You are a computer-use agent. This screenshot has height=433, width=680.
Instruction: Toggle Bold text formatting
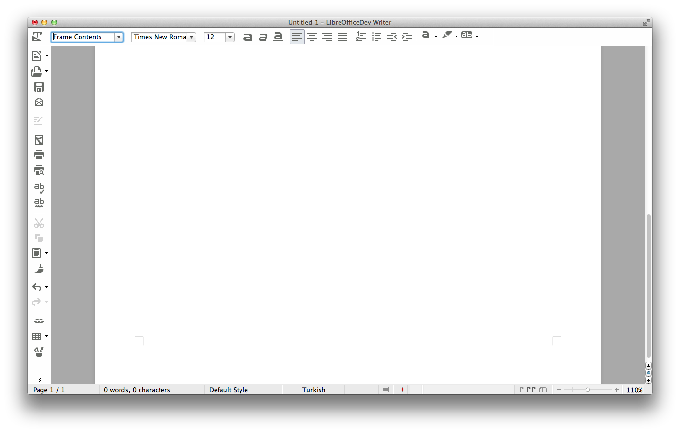click(248, 37)
